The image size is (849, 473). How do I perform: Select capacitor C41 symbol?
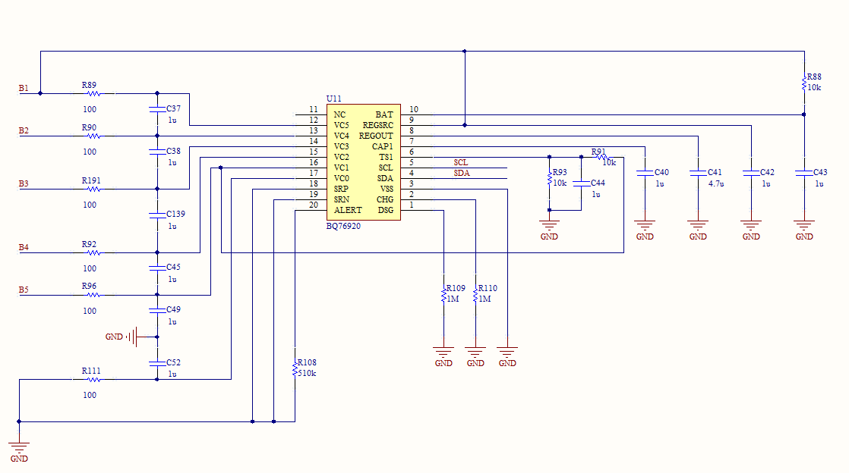point(698,173)
